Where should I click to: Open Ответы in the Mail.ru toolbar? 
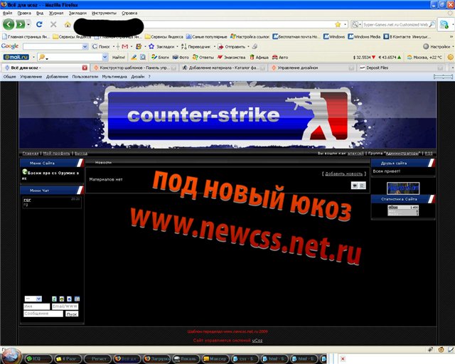click(x=203, y=57)
